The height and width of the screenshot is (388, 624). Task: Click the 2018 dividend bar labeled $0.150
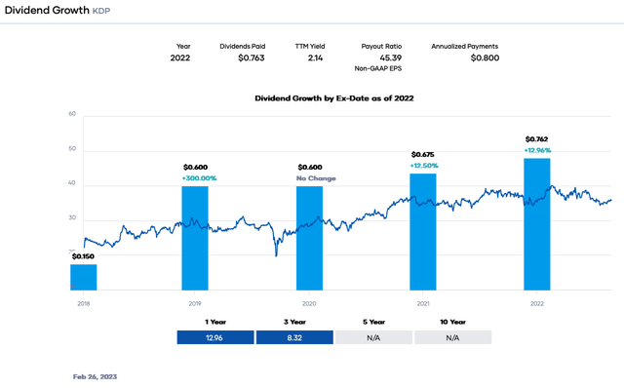[84, 278]
